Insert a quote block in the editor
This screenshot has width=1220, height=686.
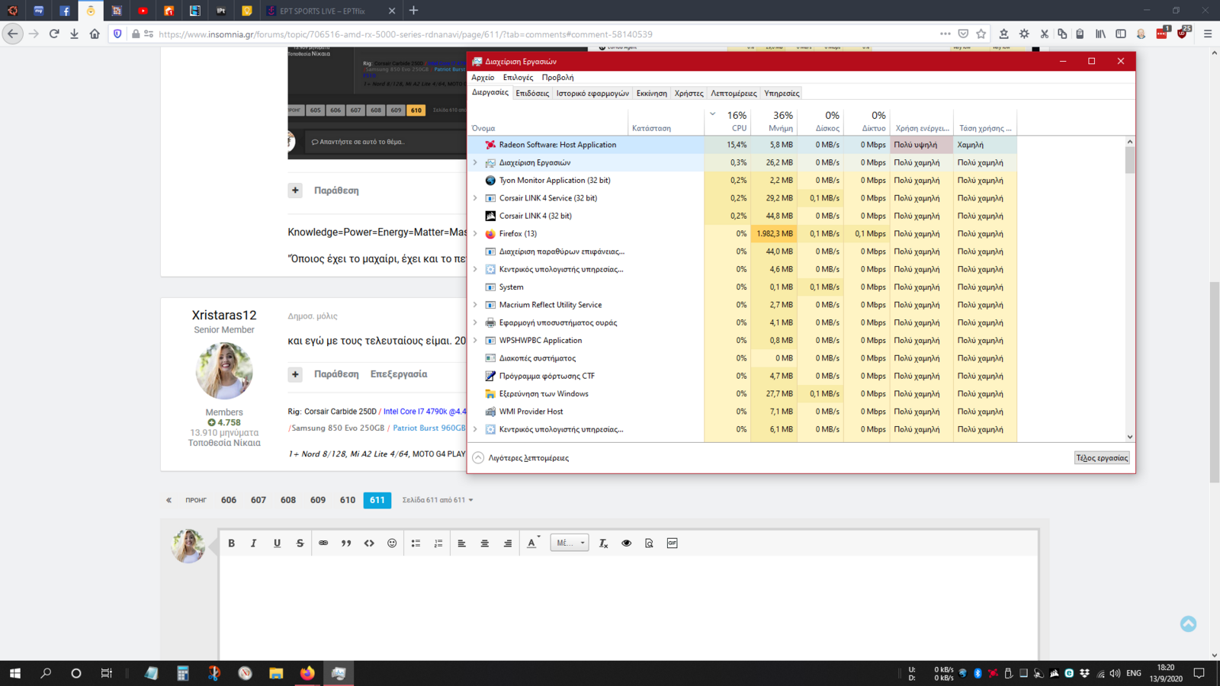tap(346, 543)
